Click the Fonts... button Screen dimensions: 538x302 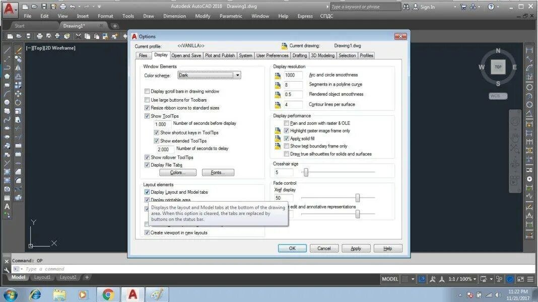(218, 173)
